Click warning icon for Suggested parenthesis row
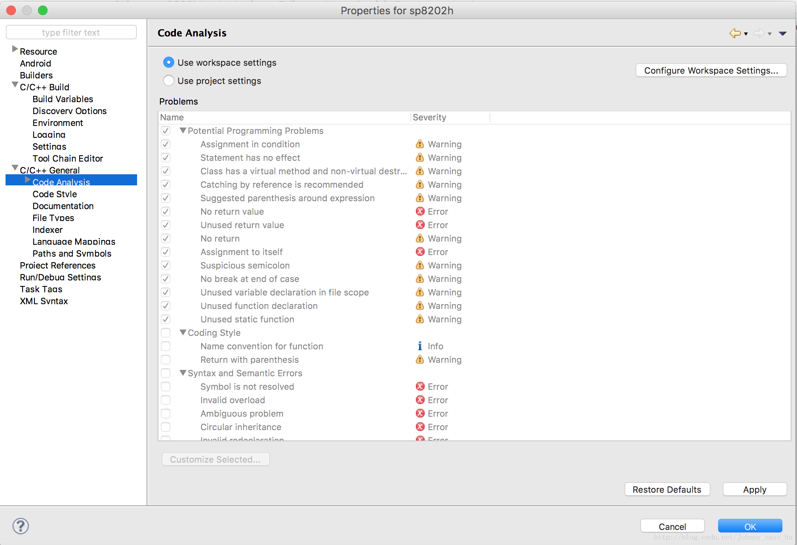Viewport: 797px width, 545px height. (x=420, y=198)
